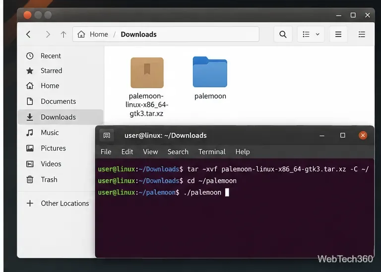The height and width of the screenshot is (272, 381).
Task: Maximize the file manager window
Action: pos(353,15)
